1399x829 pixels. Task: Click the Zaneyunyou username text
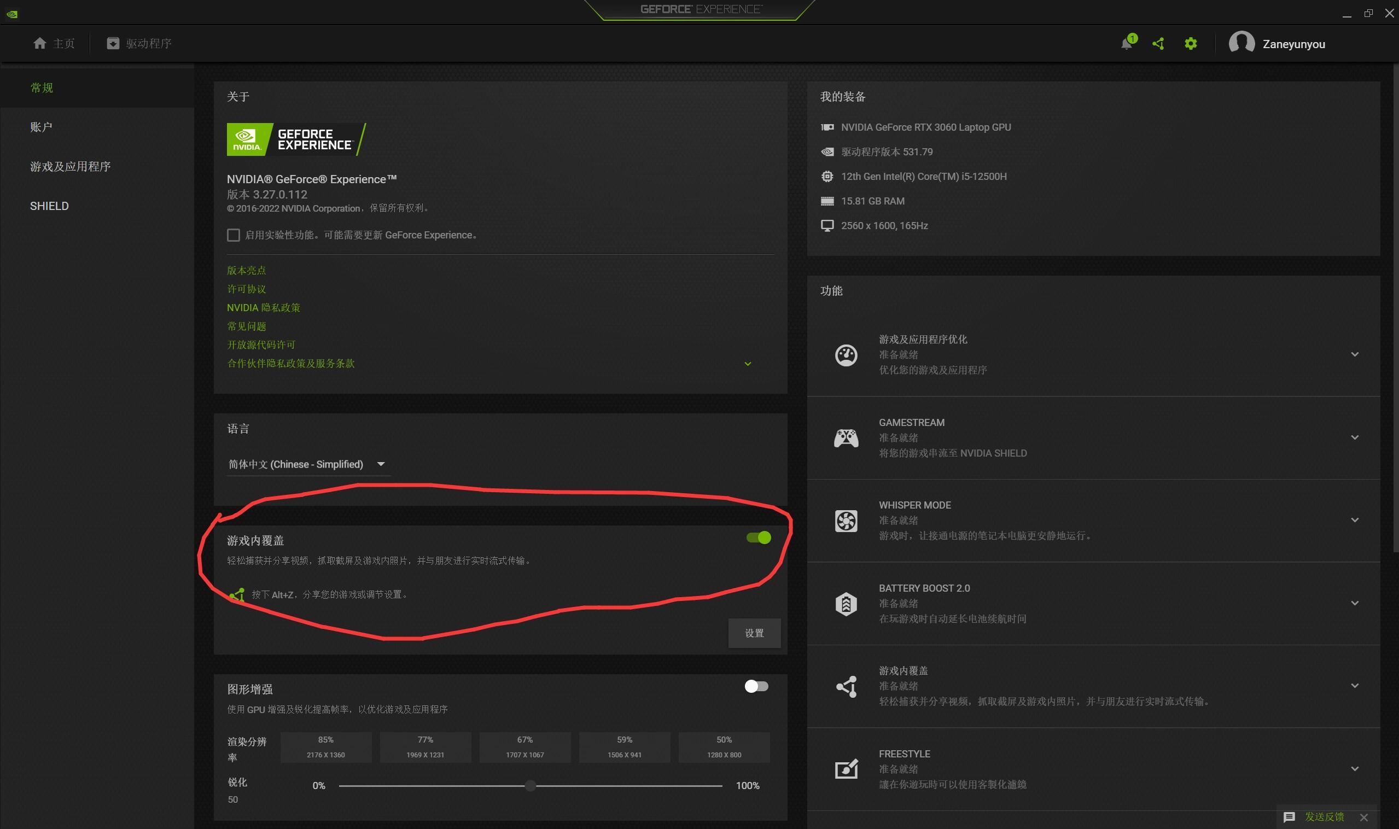coord(1293,44)
